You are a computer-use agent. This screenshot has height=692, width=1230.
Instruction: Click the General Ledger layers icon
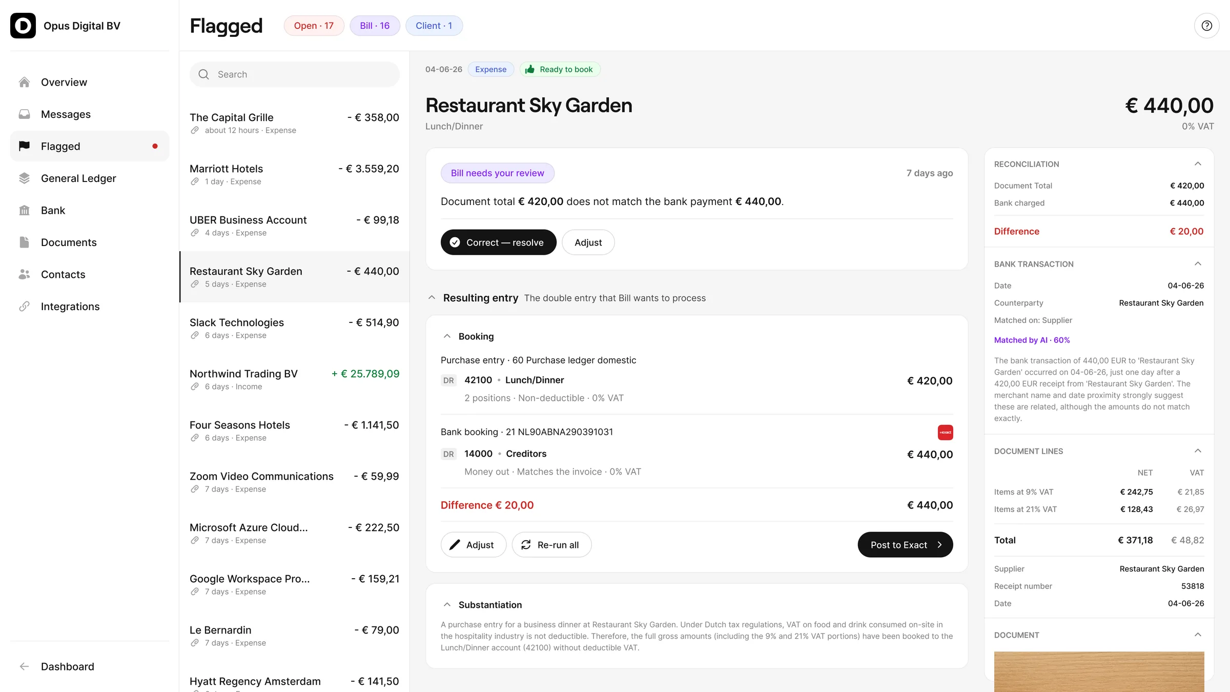24,178
